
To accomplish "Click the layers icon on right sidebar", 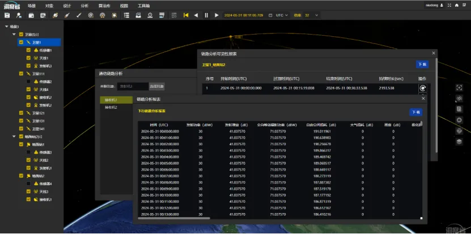I will click(x=460, y=142).
